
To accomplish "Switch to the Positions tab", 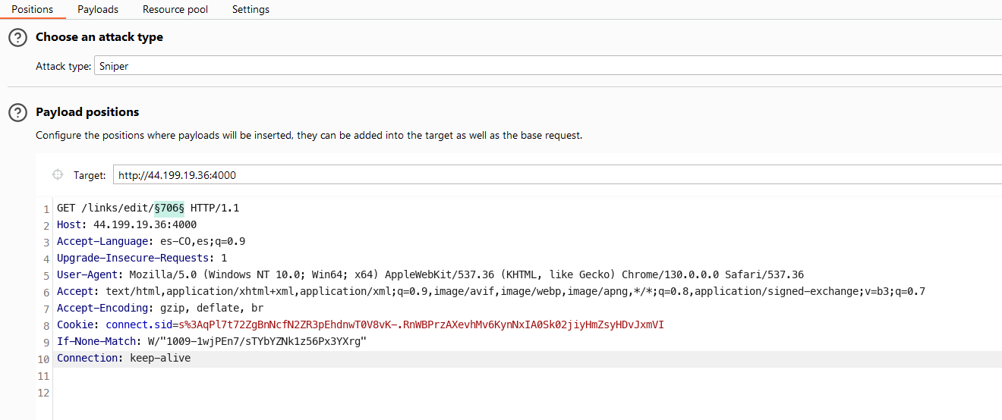I will click(x=33, y=10).
